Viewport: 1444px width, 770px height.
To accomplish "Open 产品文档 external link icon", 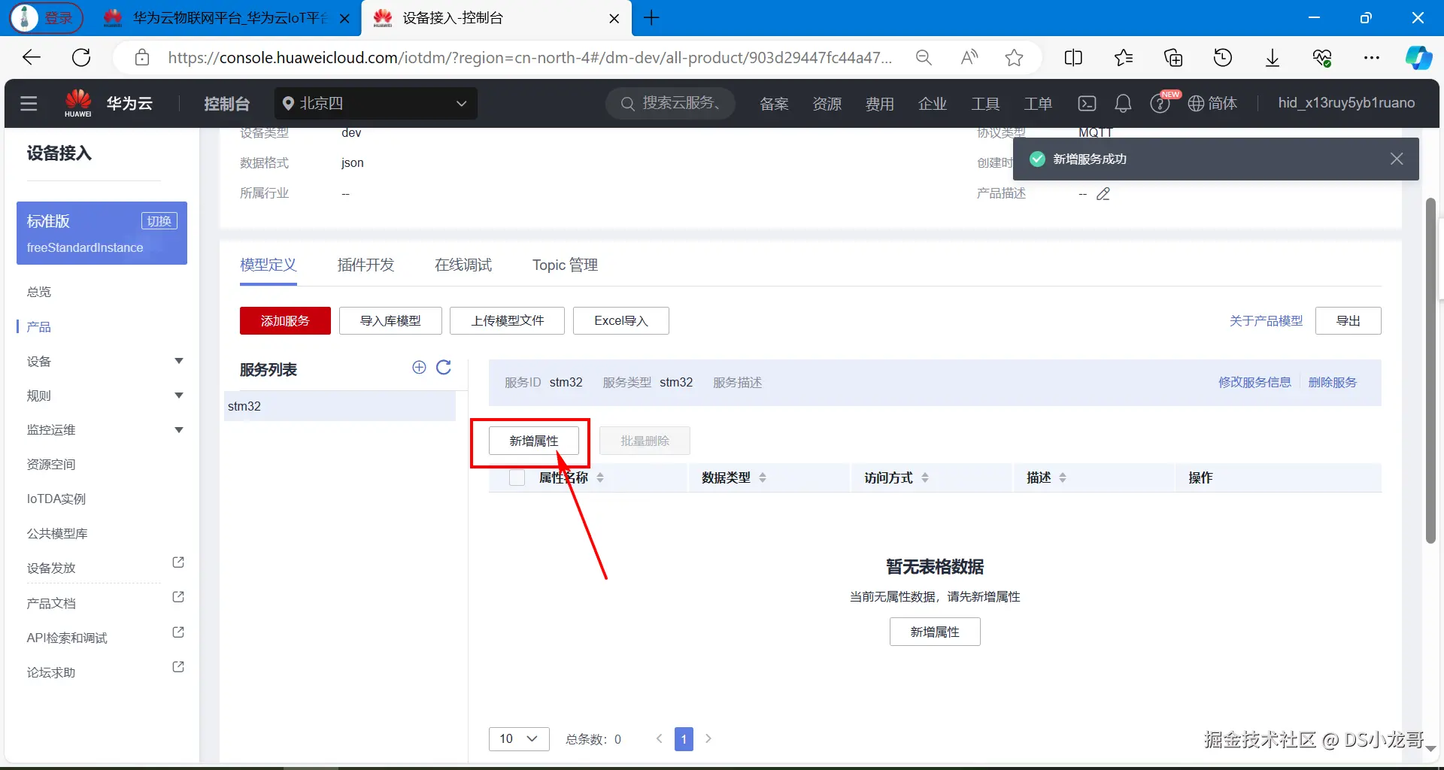I will click(178, 597).
